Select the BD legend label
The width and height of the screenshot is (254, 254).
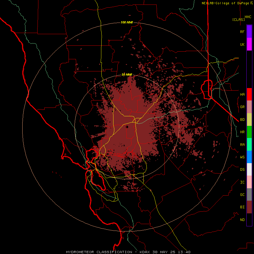coord(242,120)
